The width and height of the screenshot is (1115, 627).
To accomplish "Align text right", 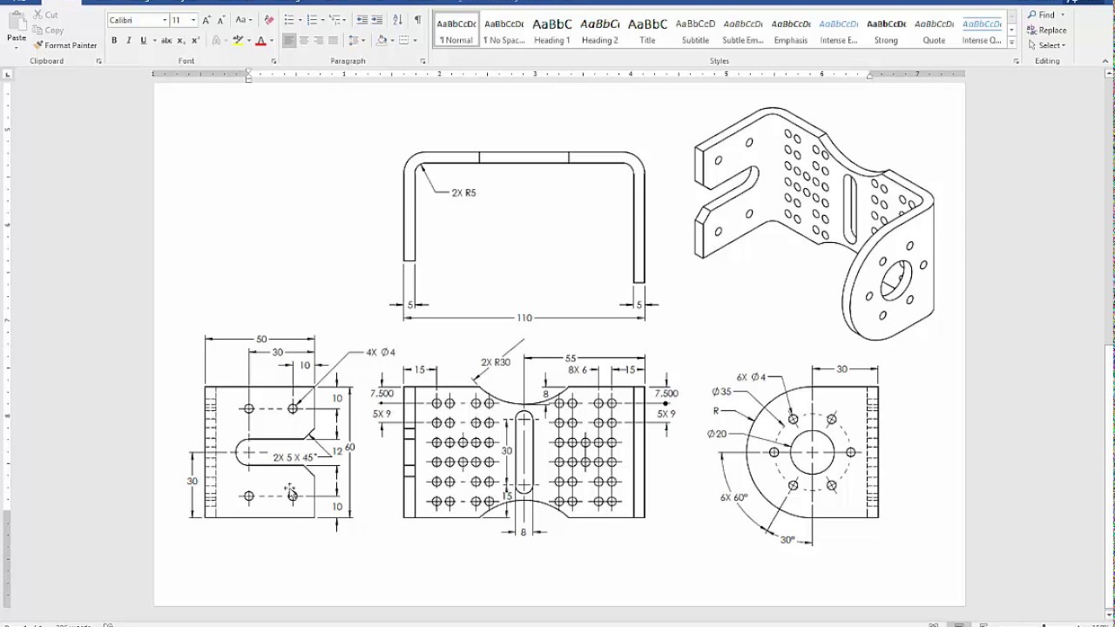I will click(319, 41).
